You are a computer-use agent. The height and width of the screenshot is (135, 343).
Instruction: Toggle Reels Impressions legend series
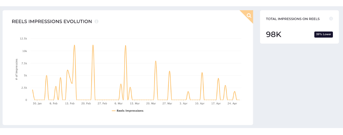[x=128, y=111]
